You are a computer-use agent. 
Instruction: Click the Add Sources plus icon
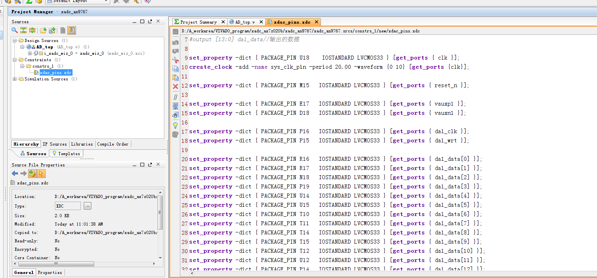click(52, 30)
